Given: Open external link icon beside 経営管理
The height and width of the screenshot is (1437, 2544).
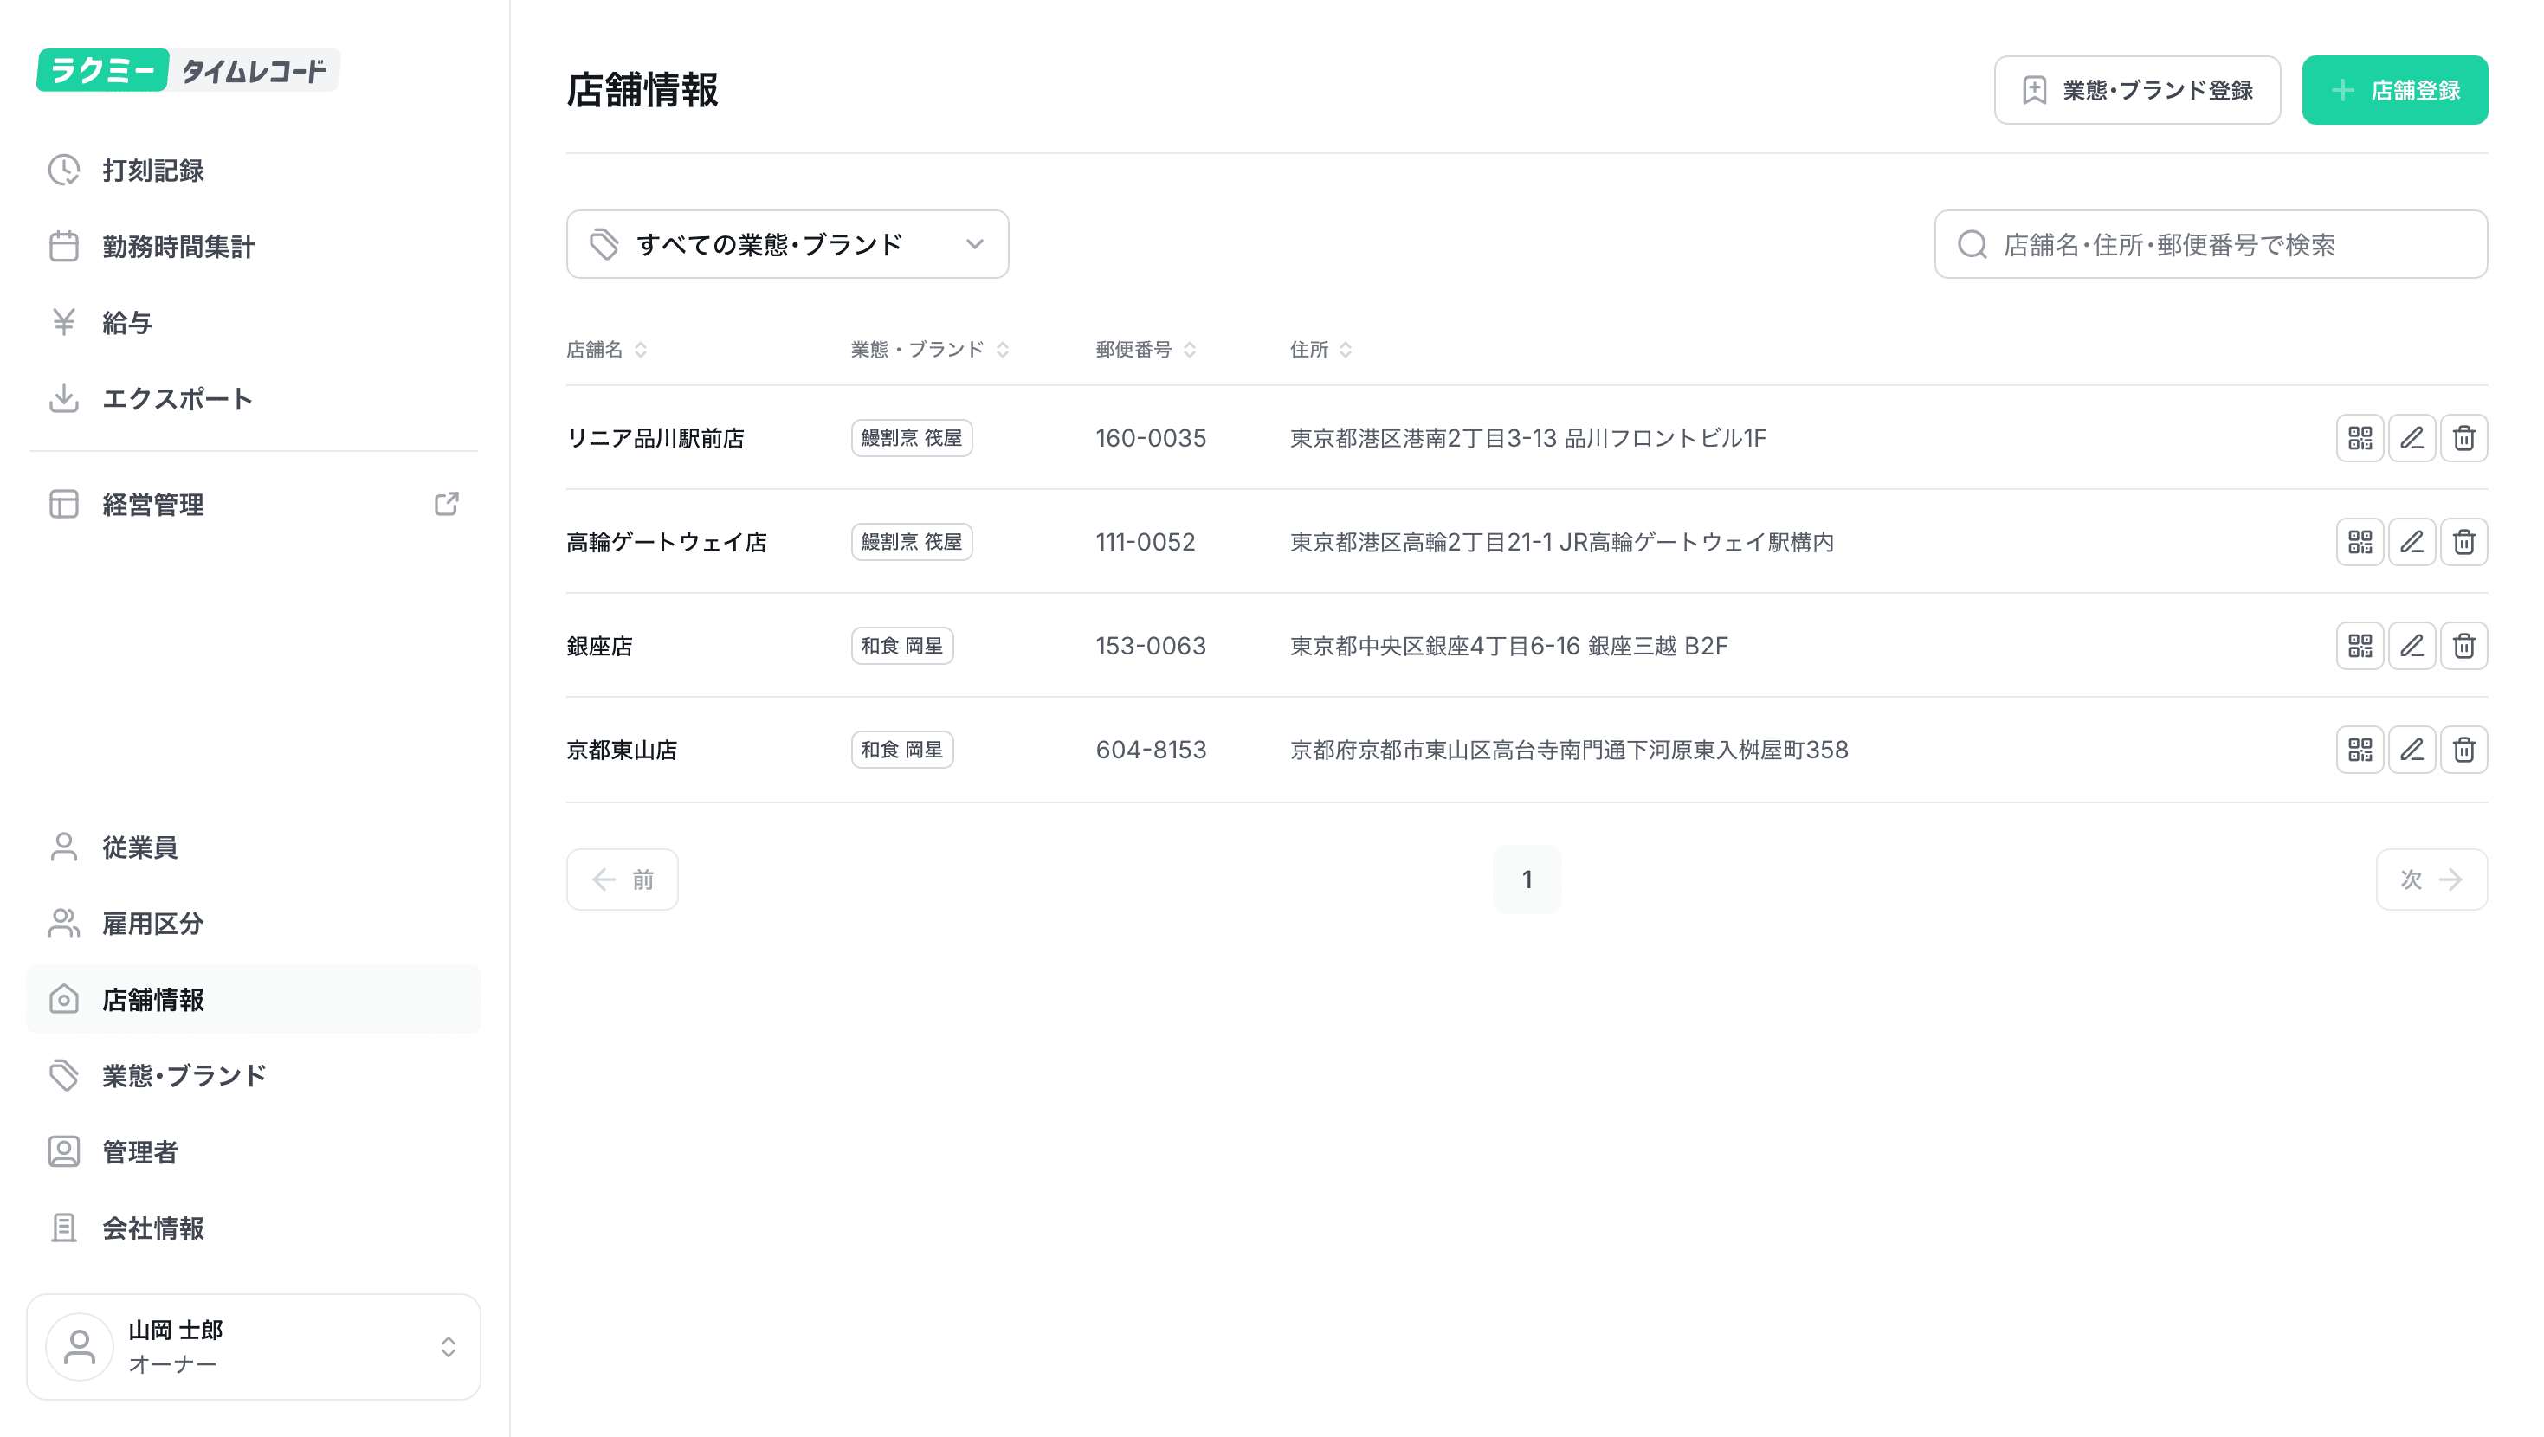Looking at the screenshot, I should [x=447, y=504].
